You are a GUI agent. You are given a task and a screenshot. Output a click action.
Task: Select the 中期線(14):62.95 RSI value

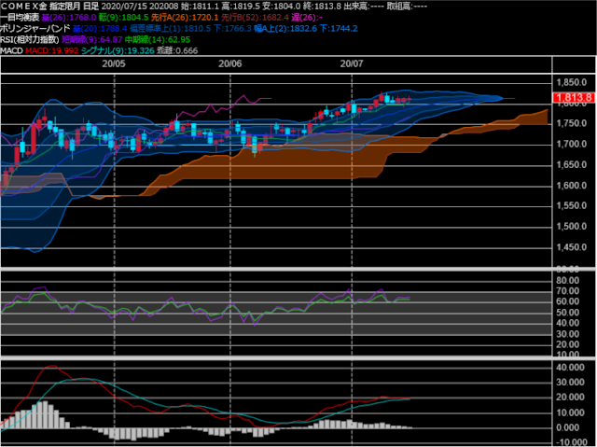pyautogui.click(x=158, y=39)
